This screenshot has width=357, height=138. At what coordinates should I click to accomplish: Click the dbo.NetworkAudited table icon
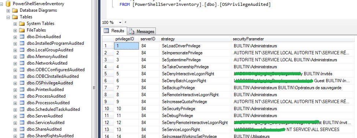[x=22, y=63]
